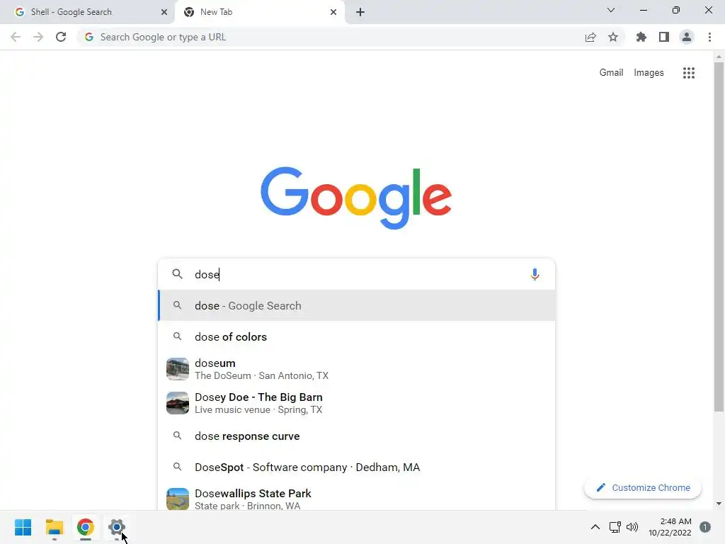
Task: Open a new tab with plus button
Action: pyautogui.click(x=360, y=12)
